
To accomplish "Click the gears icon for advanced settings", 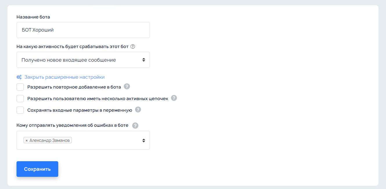I will click(x=19, y=77).
